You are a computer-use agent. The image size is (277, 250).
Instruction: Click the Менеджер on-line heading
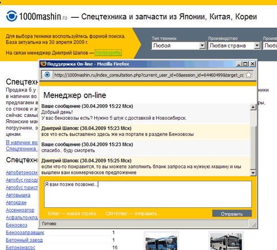(x=75, y=95)
